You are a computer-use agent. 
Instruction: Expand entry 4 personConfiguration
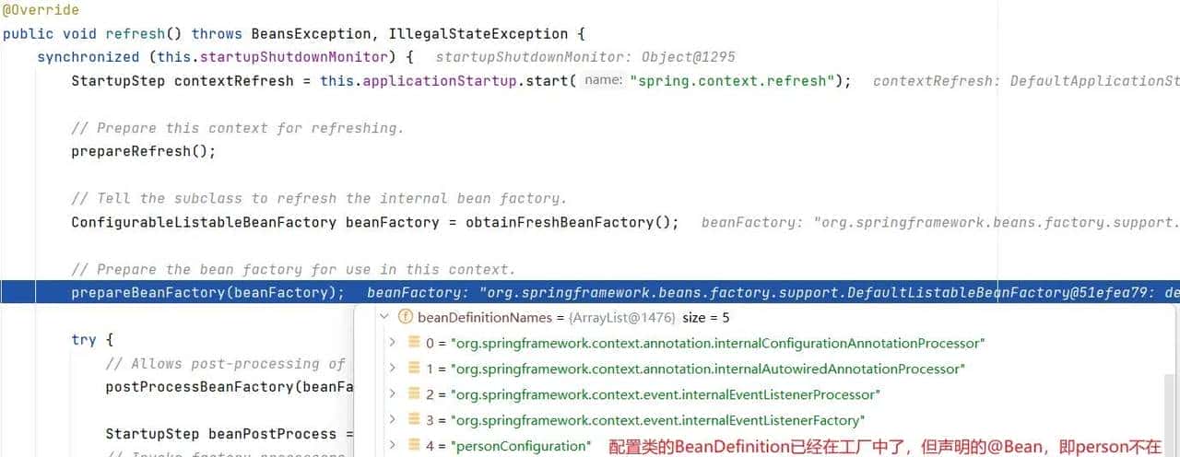click(x=392, y=446)
